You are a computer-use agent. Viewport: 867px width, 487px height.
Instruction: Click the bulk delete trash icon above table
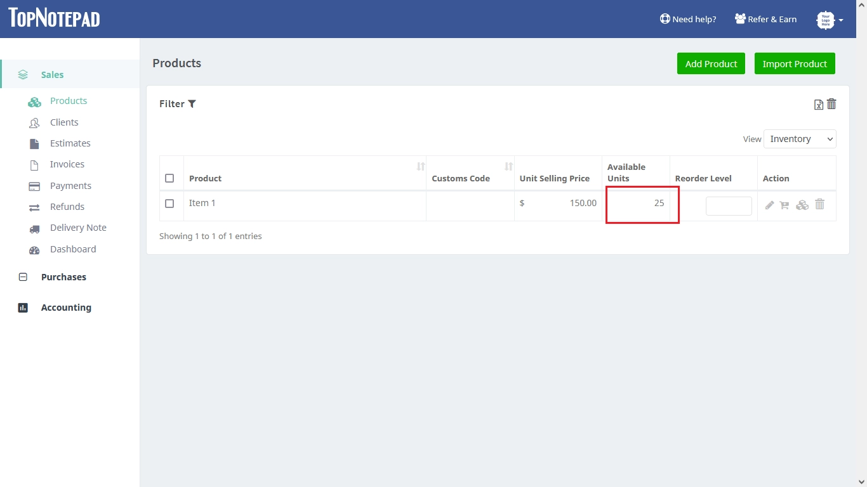pyautogui.click(x=831, y=104)
